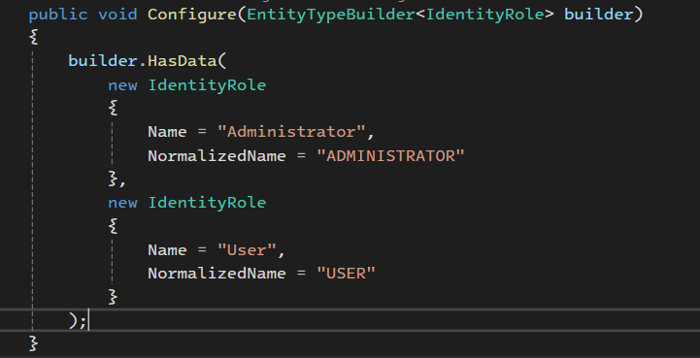Click the Configure method name
The image size is (700, 358).
pyautogui.click(x=192, y=16)
